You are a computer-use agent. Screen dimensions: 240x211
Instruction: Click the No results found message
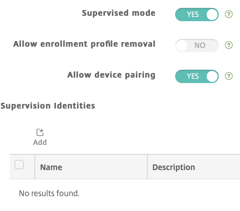coord(49,193)
